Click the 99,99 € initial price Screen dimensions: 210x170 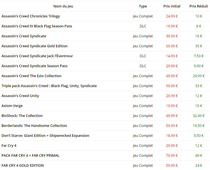coord(172,86)
